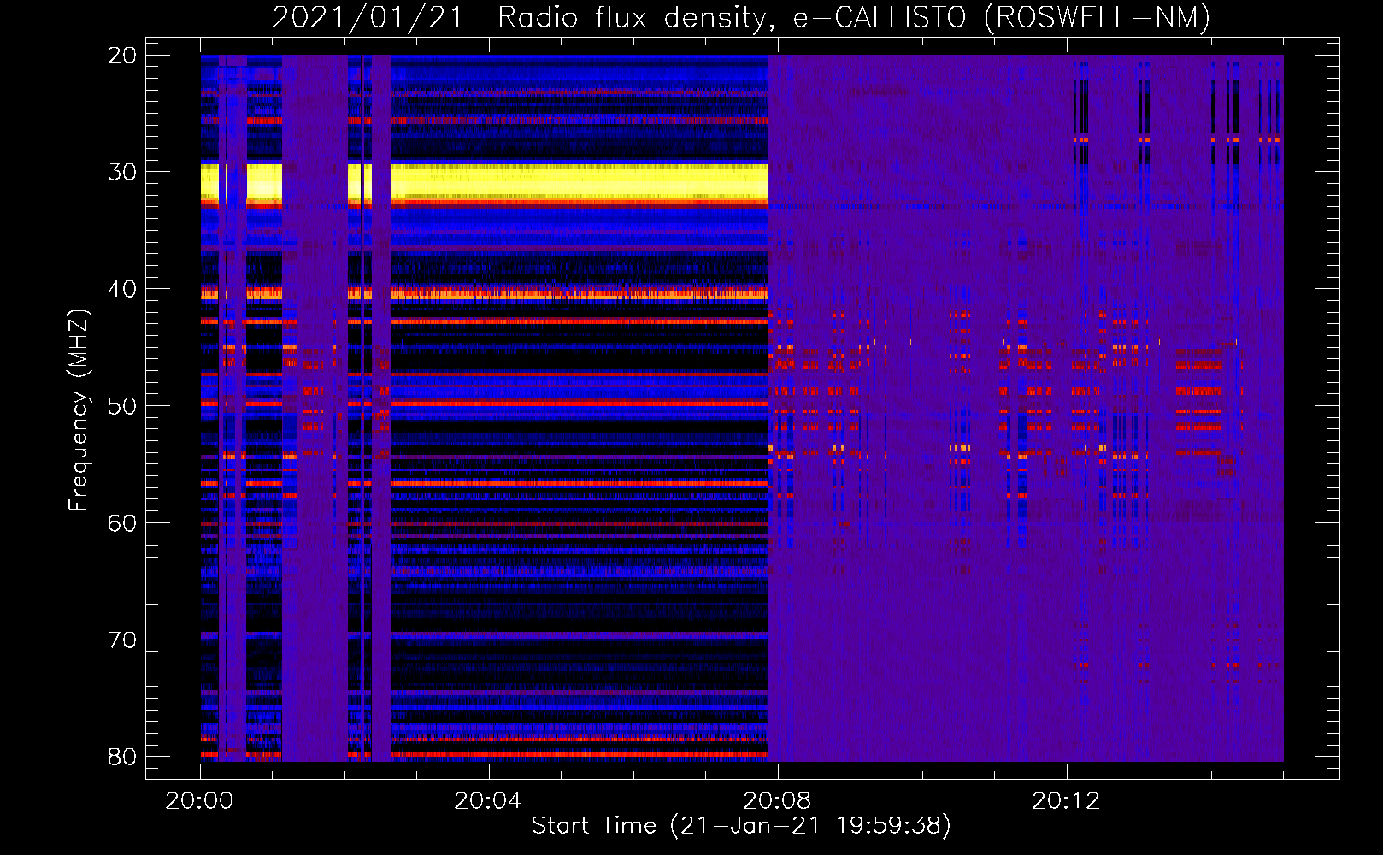This screenshot has width=1383, height=855.
Task: Click the "20:12" time tick label
Action: tap(1066, 801)
